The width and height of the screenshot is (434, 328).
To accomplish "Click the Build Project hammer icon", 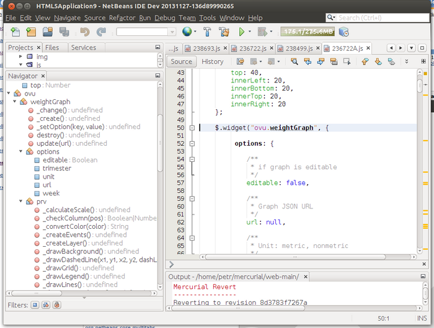I will click(x=207, y=32).
